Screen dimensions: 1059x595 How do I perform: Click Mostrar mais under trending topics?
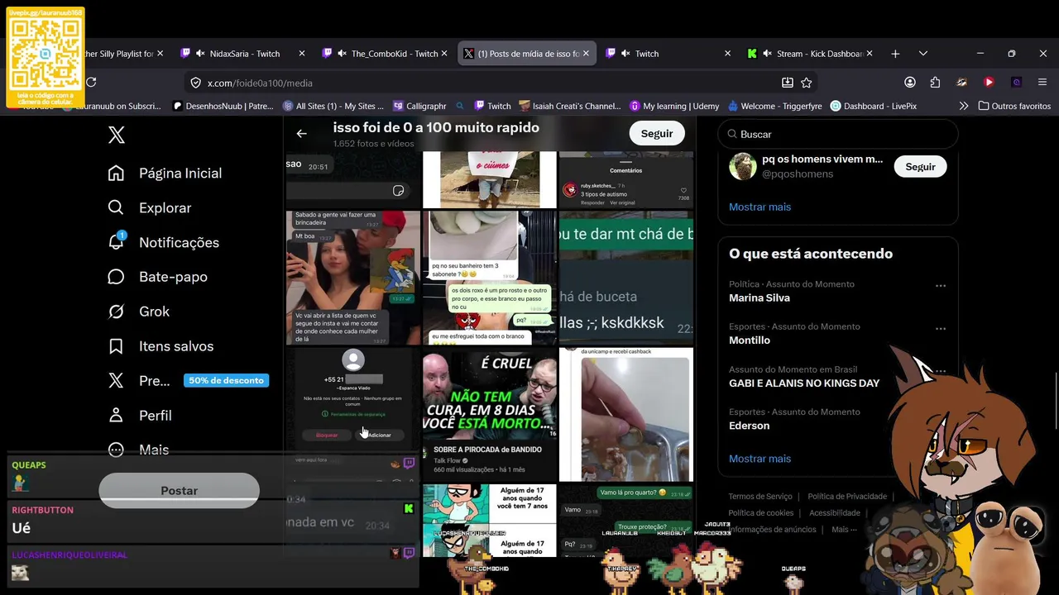pos(760,459)
